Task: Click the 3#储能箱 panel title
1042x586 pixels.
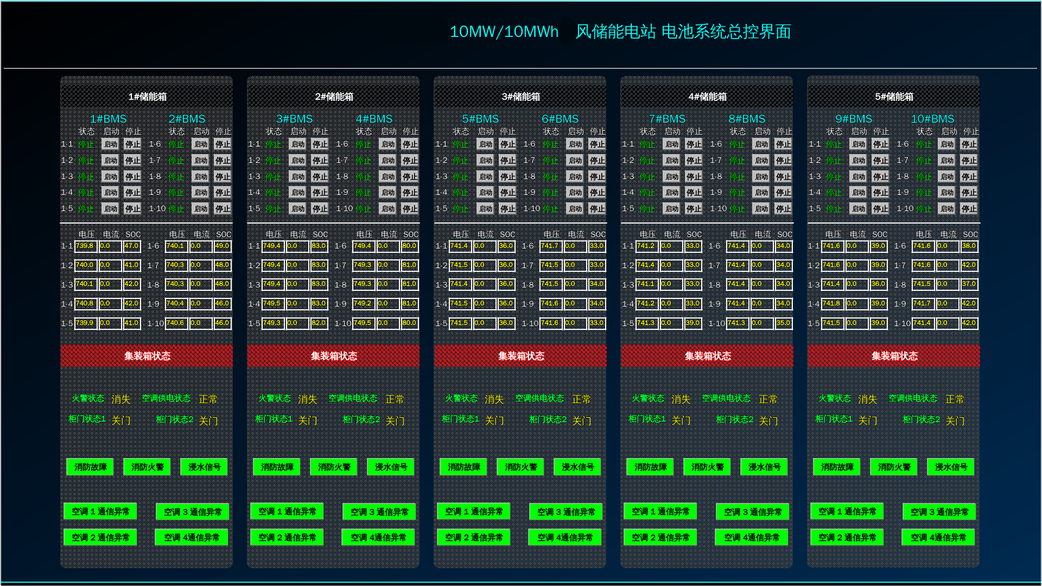Action: (520, 97)
